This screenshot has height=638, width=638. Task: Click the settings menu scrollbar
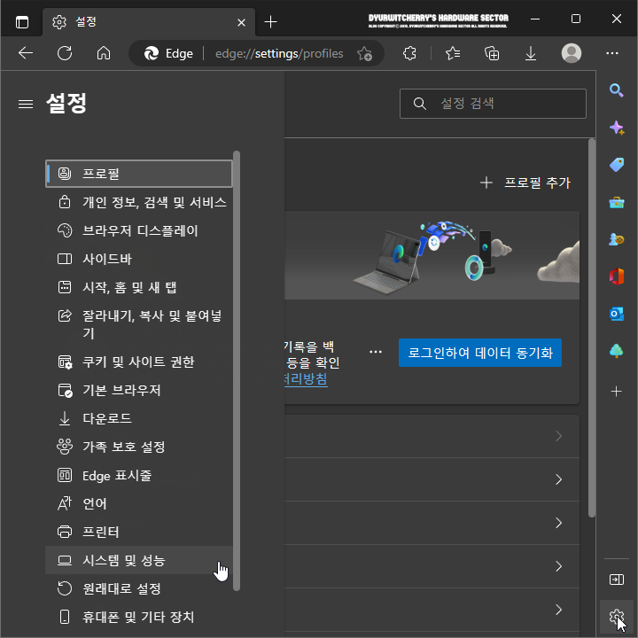[237, 370]
